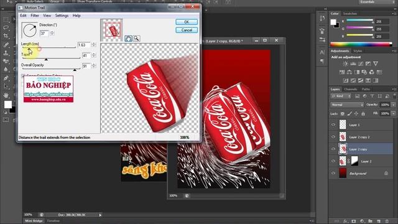Hide Layer 1 visibility eye

333,124
